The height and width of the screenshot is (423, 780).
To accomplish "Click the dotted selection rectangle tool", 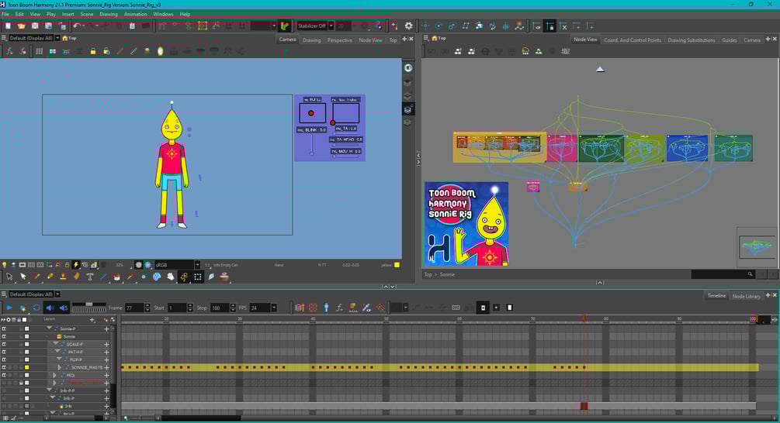I will (197, 277).
